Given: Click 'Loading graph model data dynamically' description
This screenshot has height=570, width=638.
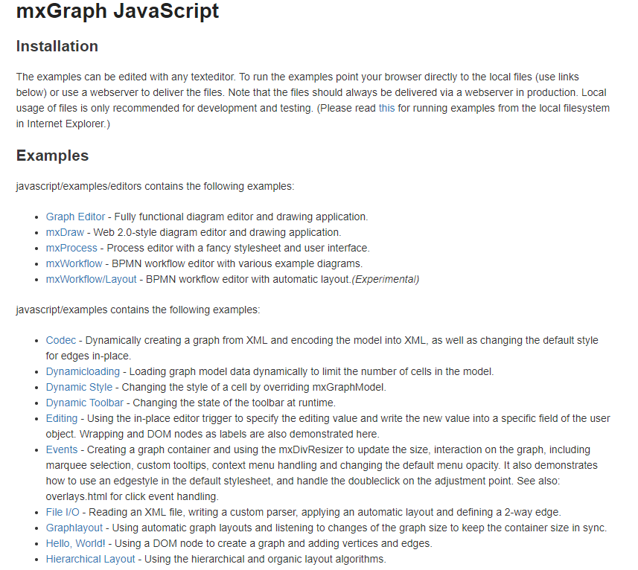Looking at the screenshot, I should pyautogui.click(x=312, y=371).
